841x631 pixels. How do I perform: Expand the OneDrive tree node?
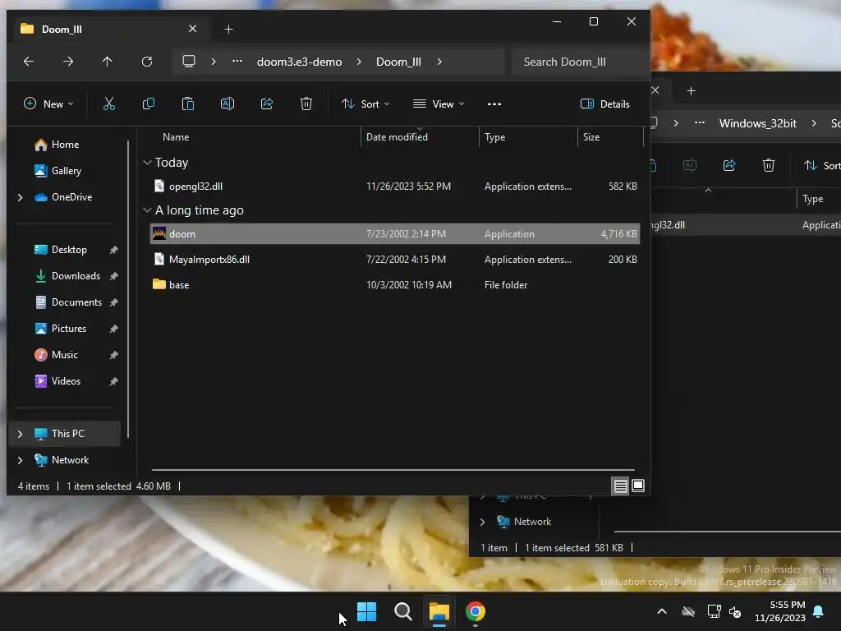(21, 197)
